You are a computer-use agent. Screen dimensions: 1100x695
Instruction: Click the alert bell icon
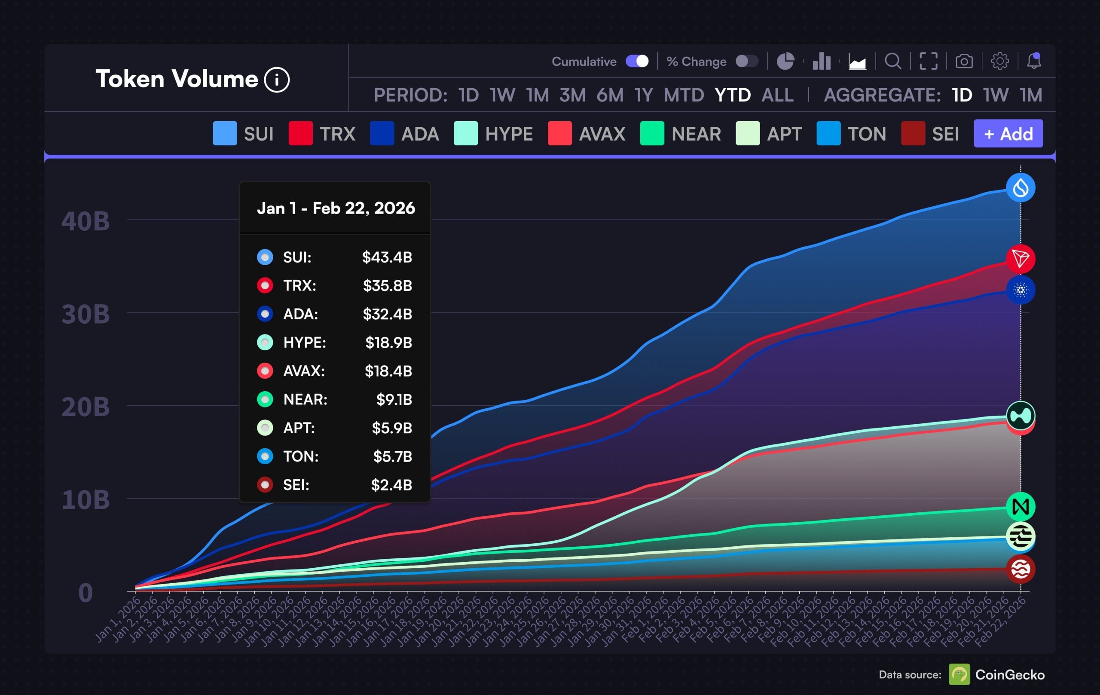coord(1034,61)
